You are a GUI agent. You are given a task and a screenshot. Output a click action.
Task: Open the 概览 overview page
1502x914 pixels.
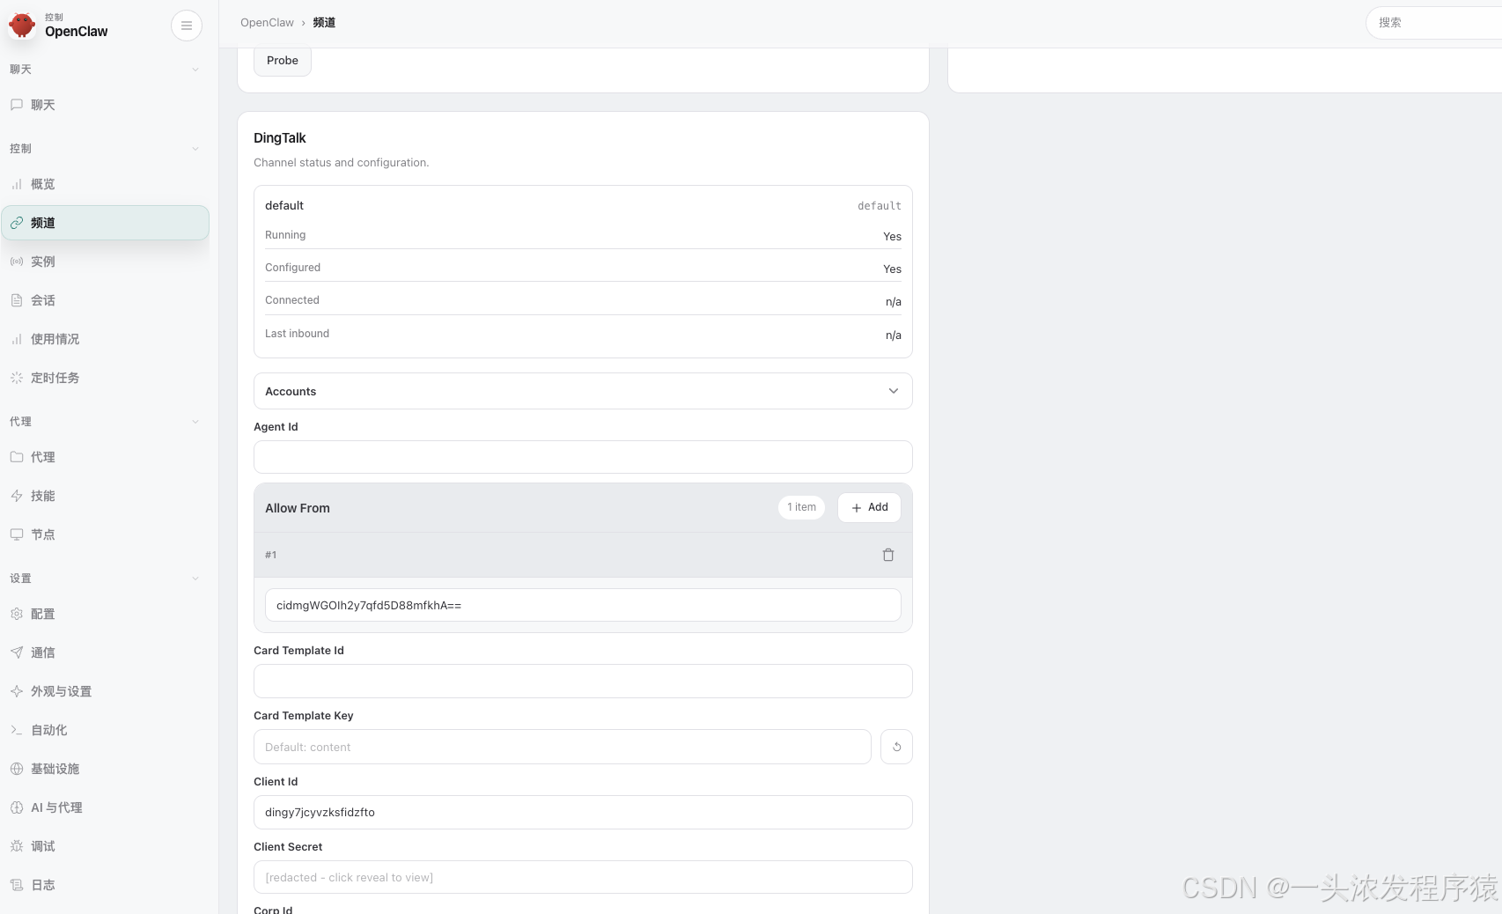coord(105,184)
